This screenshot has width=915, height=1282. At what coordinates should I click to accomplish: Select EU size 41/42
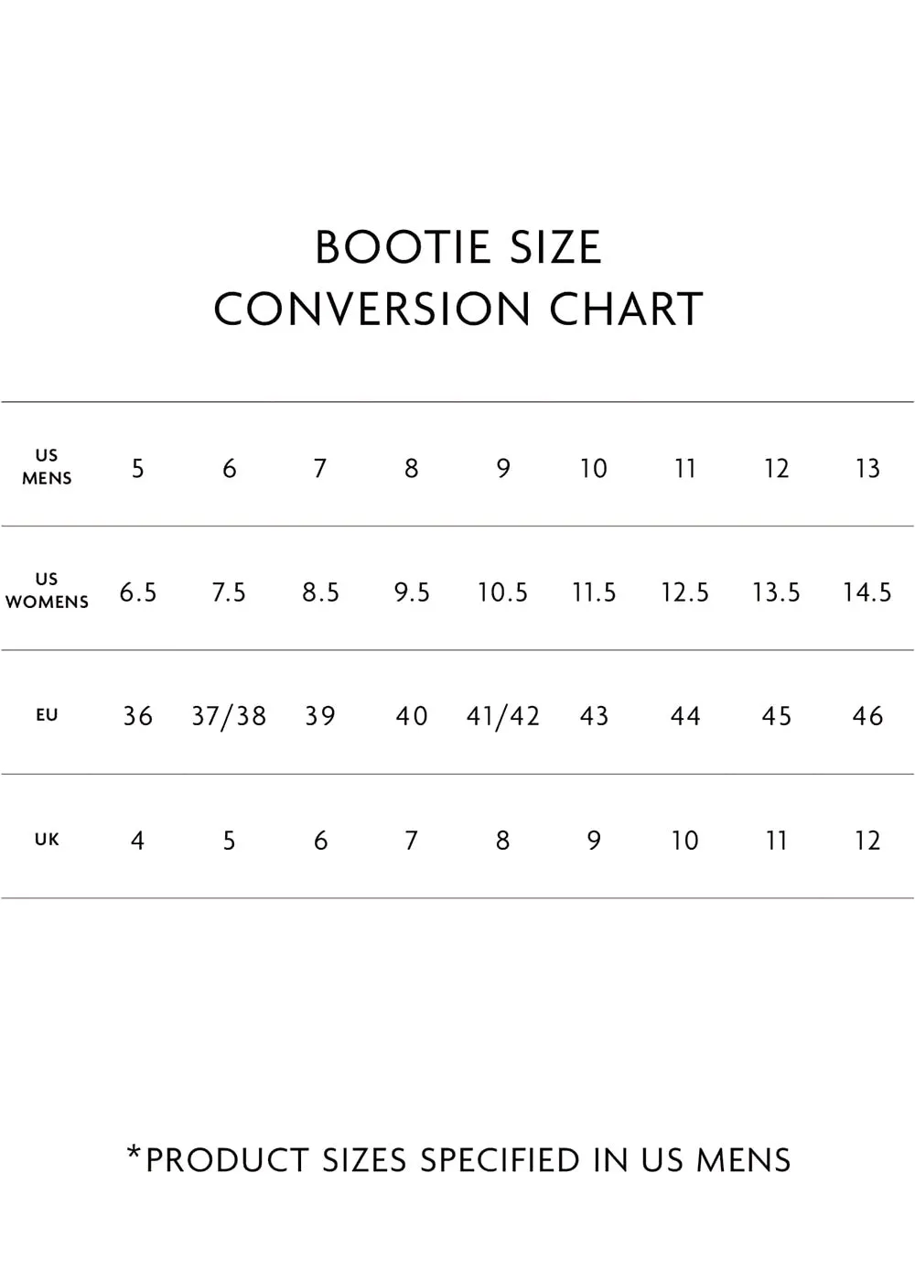tap(503, 716)
